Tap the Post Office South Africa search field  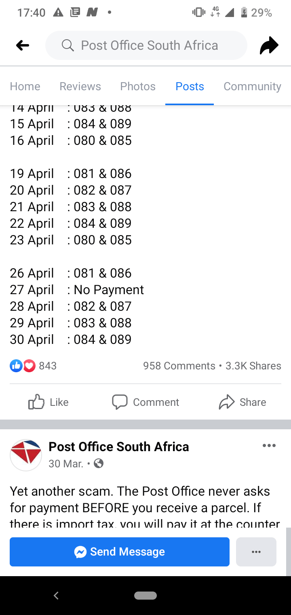[150, 45]
